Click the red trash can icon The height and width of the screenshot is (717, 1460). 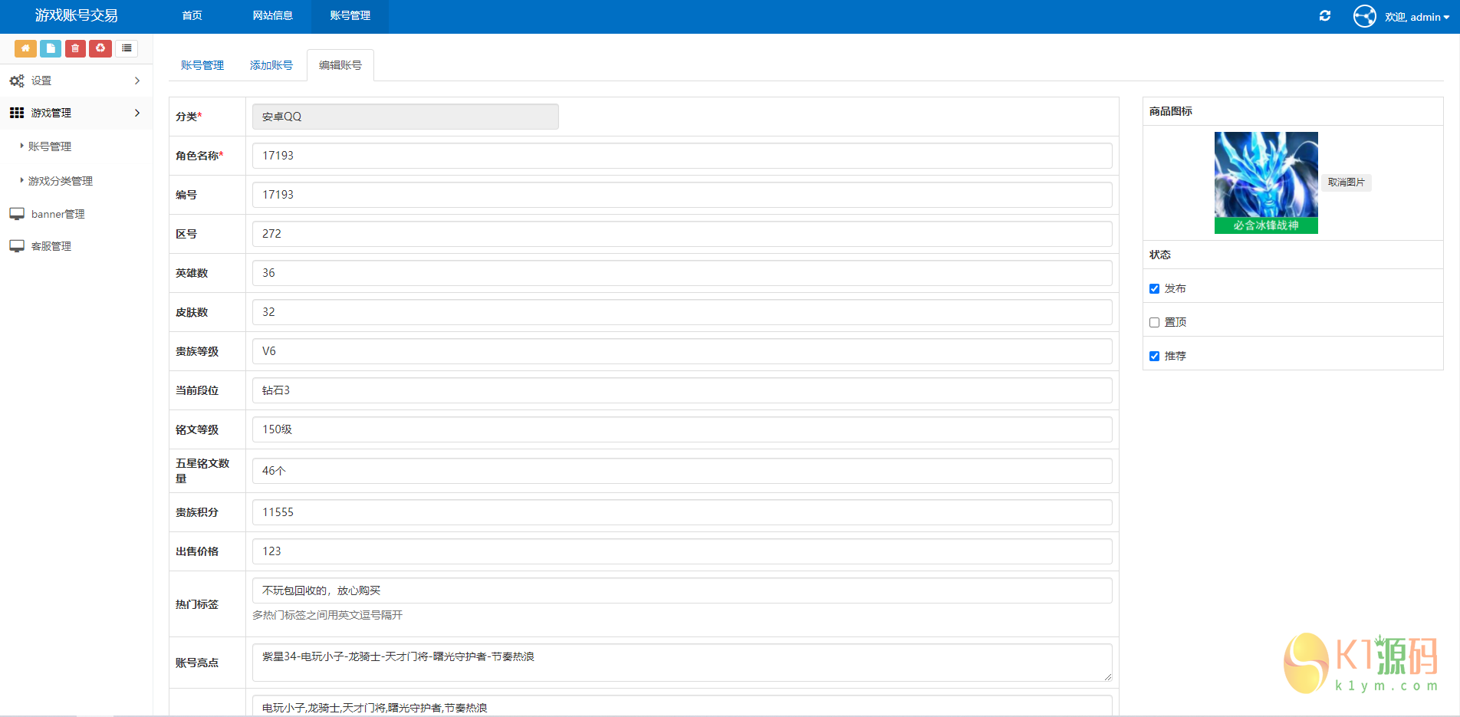(x=75, y=48)
